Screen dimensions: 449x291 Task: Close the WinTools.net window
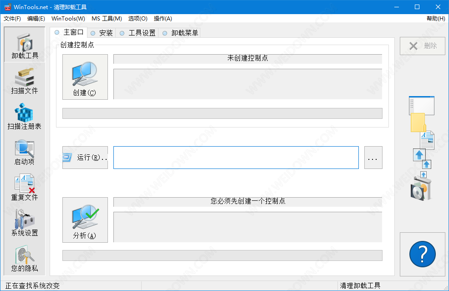(438, 7)
